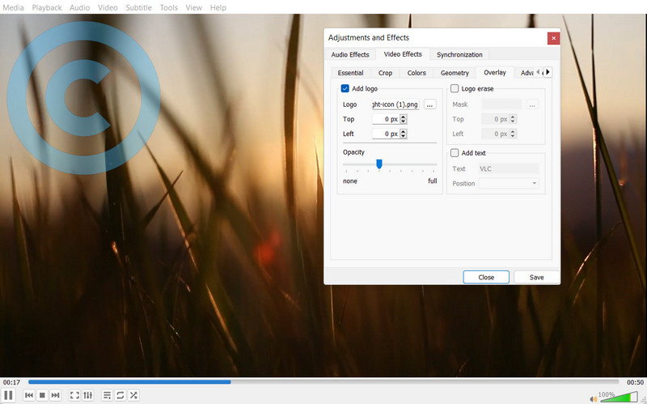Screen dimensions: 647x404
Task: Click the elapsed time 00:17
Action: click(x=11, y=382)
